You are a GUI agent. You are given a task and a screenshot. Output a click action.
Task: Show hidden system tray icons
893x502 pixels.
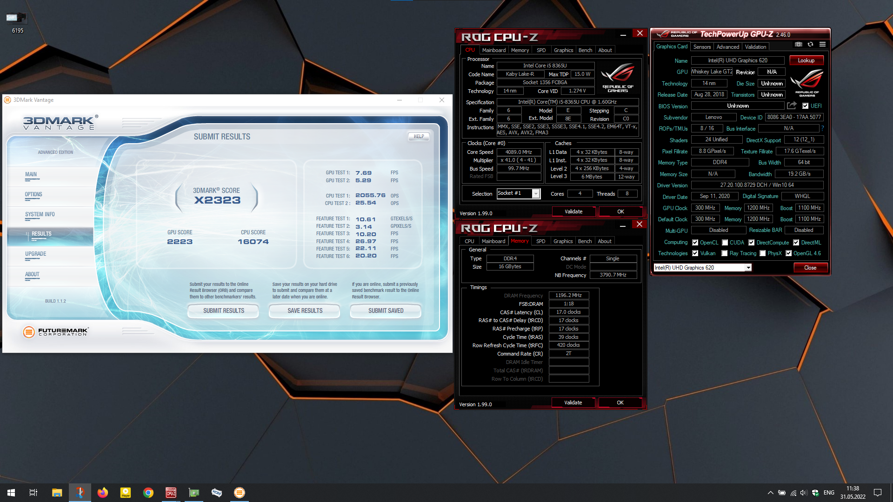coord(770,493)
